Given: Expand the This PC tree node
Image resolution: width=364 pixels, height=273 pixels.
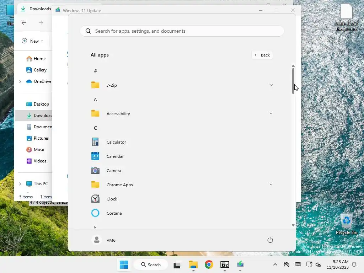Looking at the screenshot, I should 20,184.
